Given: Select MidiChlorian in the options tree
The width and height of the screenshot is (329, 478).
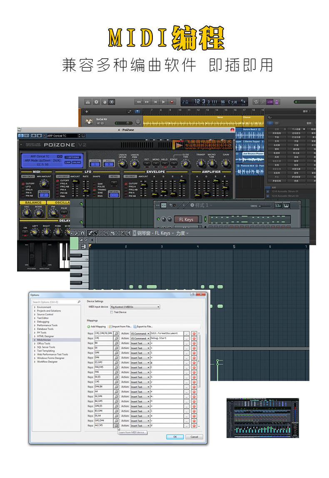Looking at the screenshot, I should click(44, 340).
